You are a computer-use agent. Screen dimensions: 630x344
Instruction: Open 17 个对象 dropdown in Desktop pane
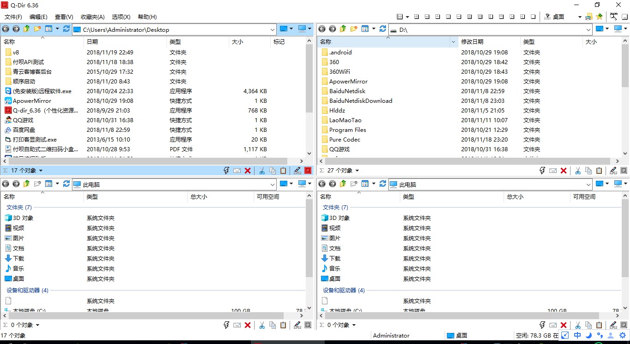(x=41, y=171)
